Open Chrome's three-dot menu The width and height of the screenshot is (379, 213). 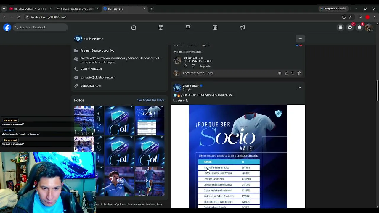tap(375, 17)
